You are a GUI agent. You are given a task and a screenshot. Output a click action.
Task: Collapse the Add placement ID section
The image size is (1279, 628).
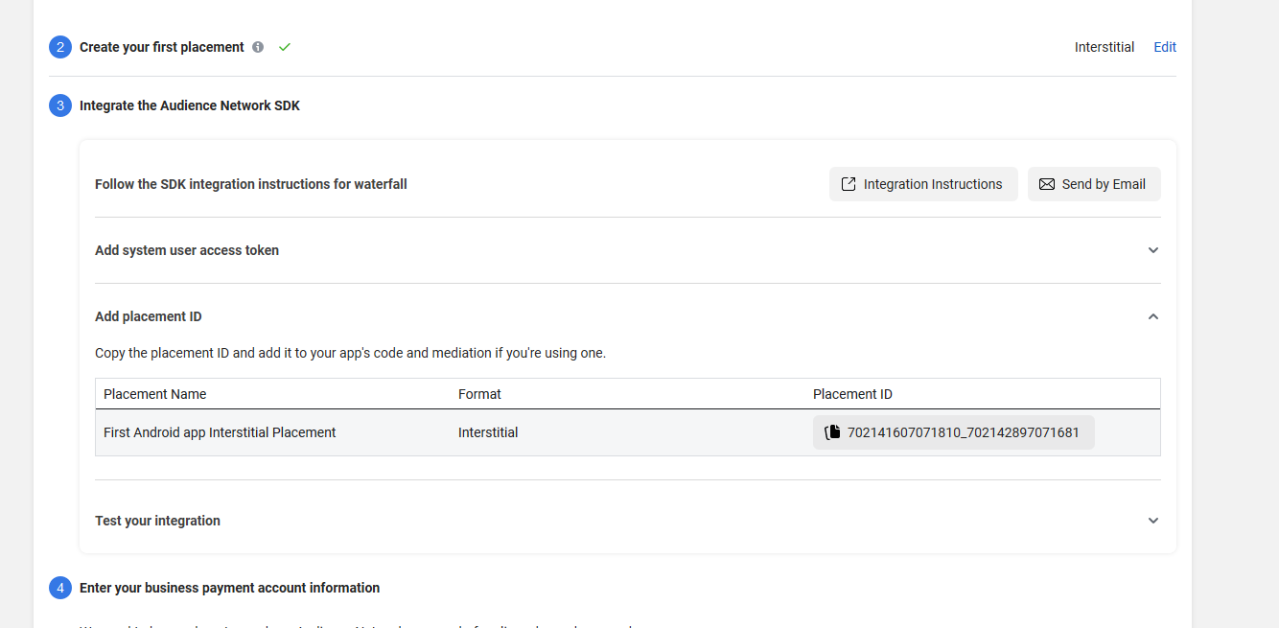[1153, 315]
